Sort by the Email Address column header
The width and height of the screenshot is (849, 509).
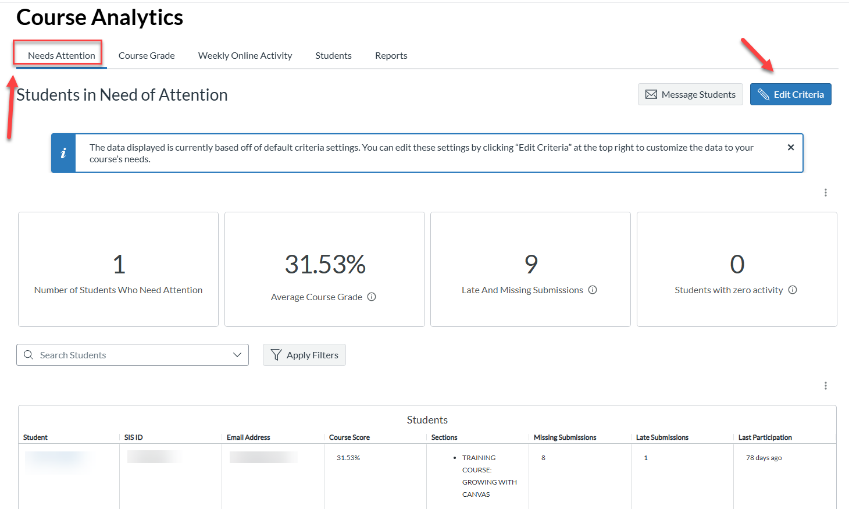(x=248, y=437)
